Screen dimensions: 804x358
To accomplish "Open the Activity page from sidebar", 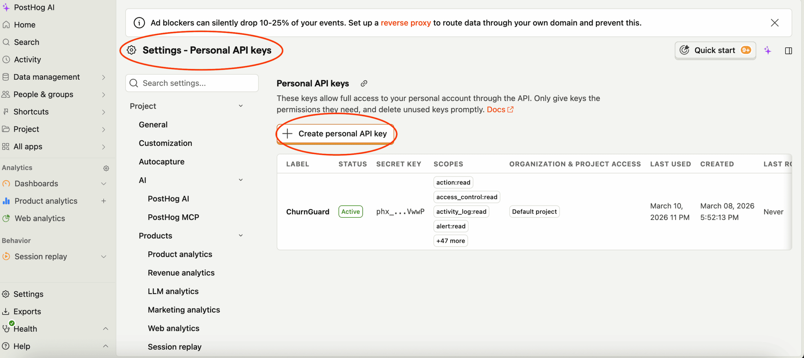I will (27, 60).
